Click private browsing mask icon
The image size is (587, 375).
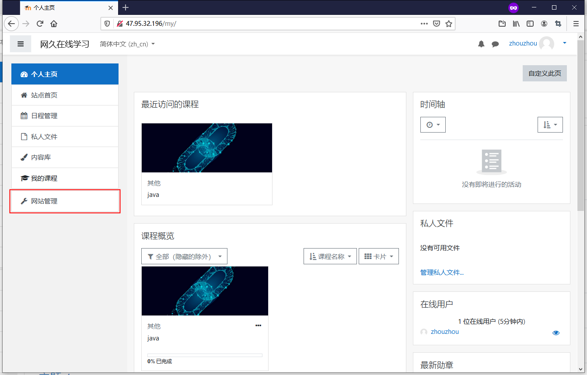coord(514,7)
